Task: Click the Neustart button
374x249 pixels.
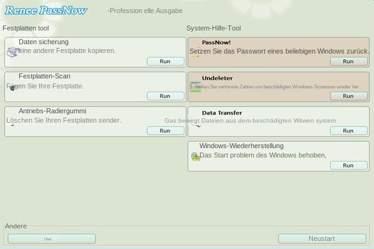Action: [x=322, y=238]
